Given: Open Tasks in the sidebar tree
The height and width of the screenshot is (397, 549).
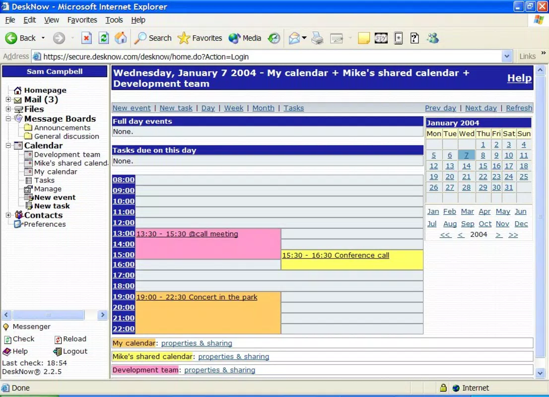Looking at the screenshot, I should tap(44, 180).
